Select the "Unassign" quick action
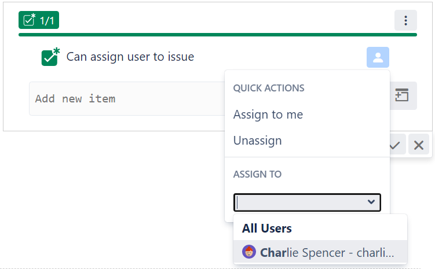This screenshot has width=435, height=269. (258, 141)
